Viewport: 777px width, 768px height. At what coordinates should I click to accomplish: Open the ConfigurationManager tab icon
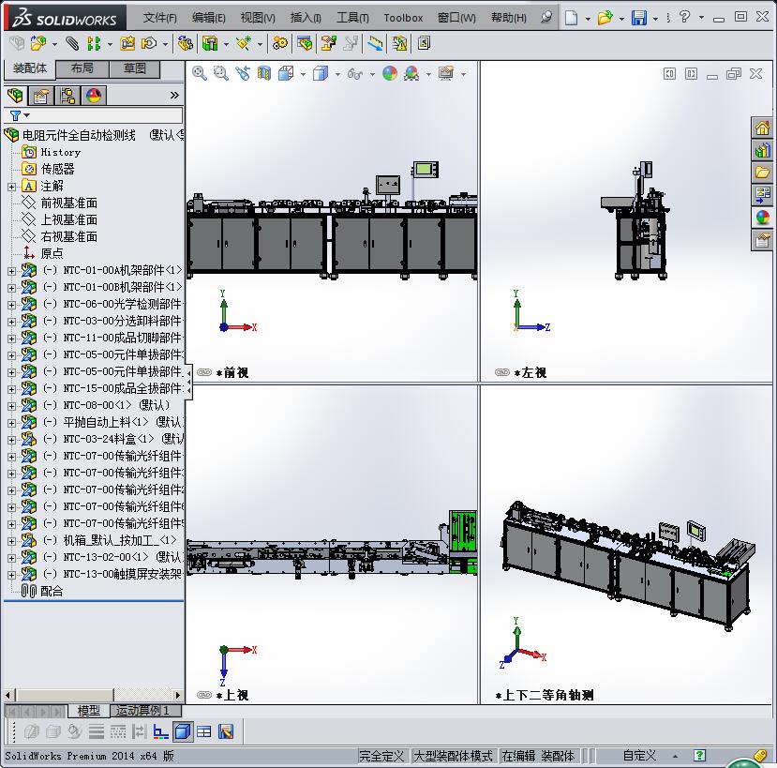(x=67, y=96)
